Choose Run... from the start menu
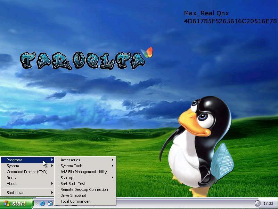This screenshot has width=278, height=209. coord(27,178)
